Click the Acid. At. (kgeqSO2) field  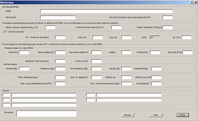click(x=96, y=77)
